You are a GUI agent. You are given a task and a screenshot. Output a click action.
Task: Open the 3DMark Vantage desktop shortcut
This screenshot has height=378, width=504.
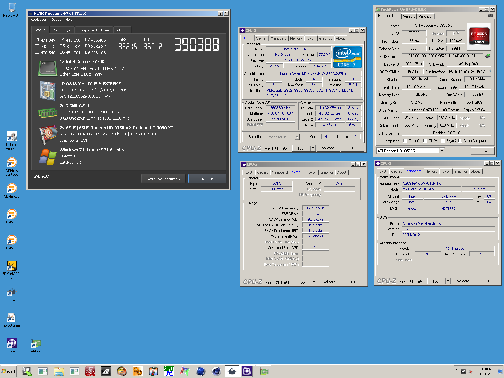coord(12,167)
